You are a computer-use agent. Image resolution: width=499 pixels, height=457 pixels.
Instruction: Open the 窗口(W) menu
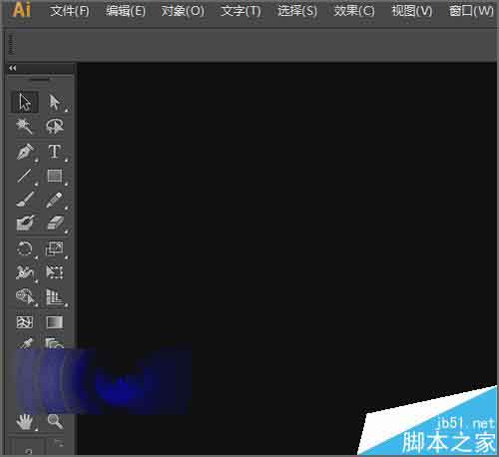471,11
